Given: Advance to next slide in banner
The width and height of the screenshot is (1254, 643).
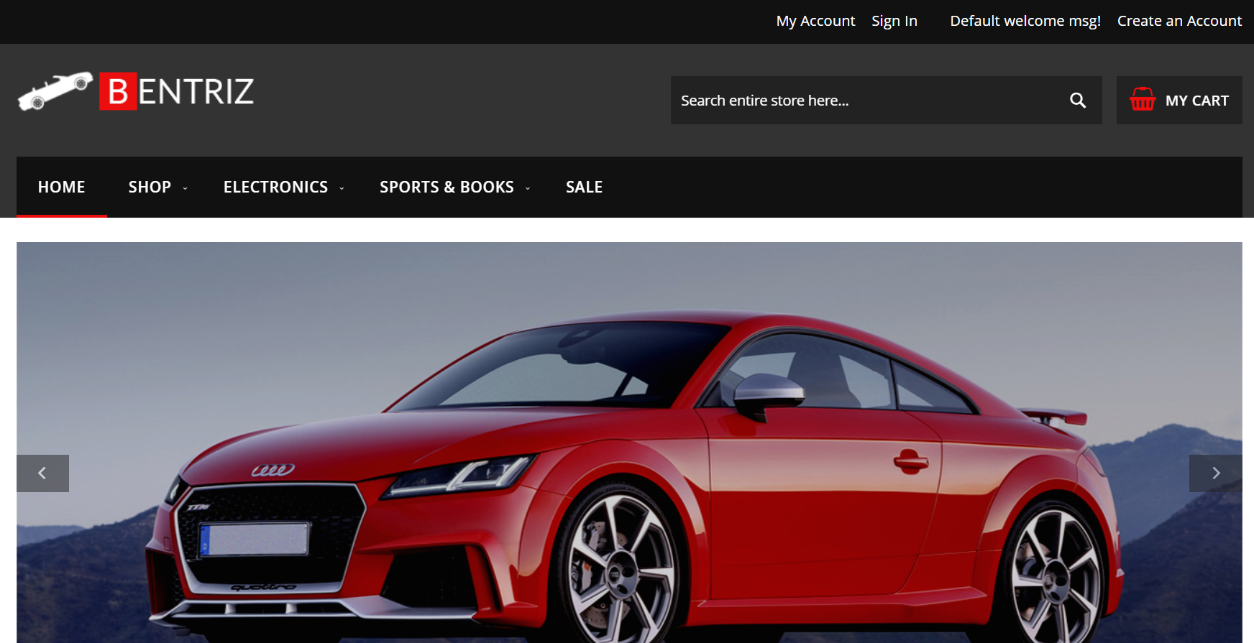Looking at the screenshot, I should (x=1215, y=473).
